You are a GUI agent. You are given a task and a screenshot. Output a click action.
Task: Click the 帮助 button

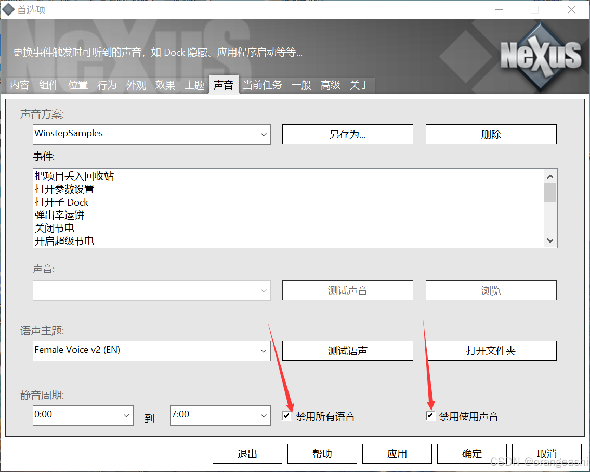click(322, 454)
